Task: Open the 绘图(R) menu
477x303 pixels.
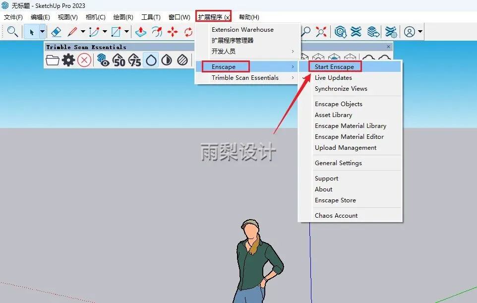Action: pyautogui.click(x=123, y=17)
